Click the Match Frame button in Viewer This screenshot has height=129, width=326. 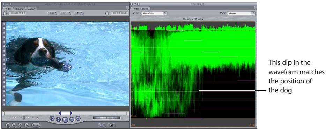click(8, 125)
